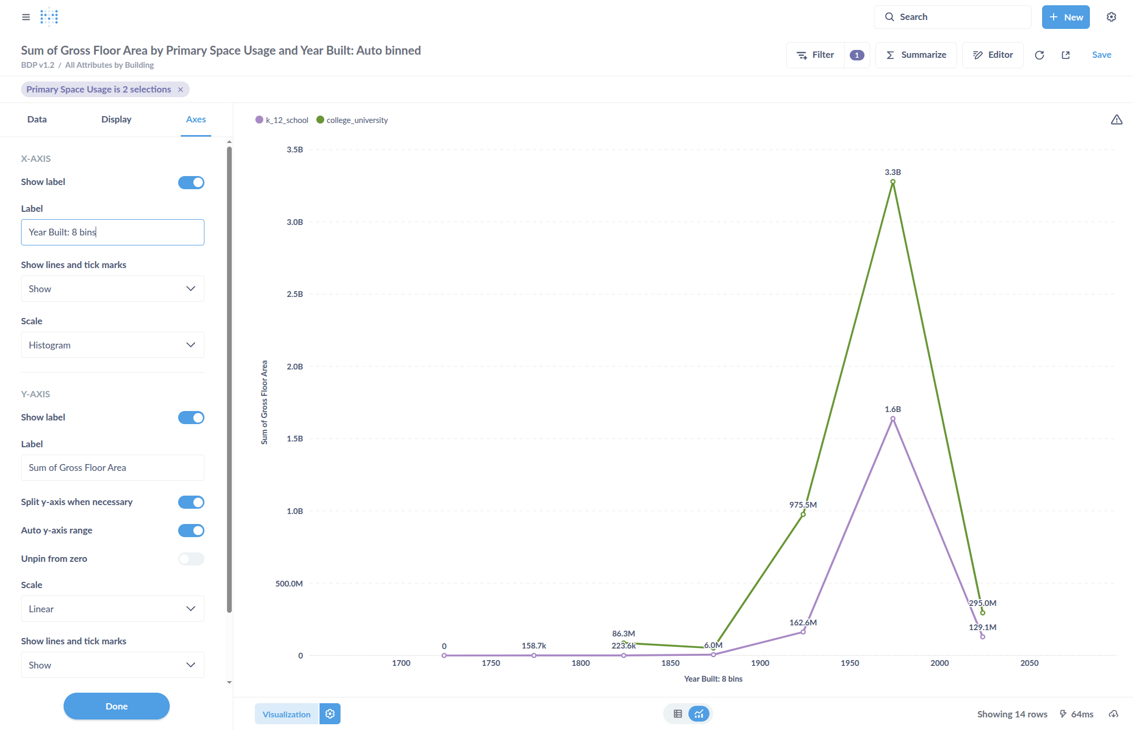
Task: Open the hamburger sidebar menu
Action: (26, 17)
